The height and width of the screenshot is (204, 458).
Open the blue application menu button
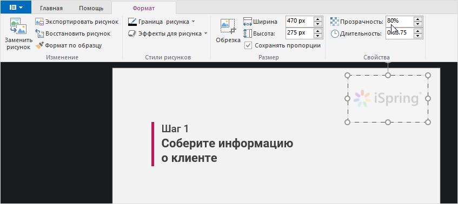(x=16, y=8)
